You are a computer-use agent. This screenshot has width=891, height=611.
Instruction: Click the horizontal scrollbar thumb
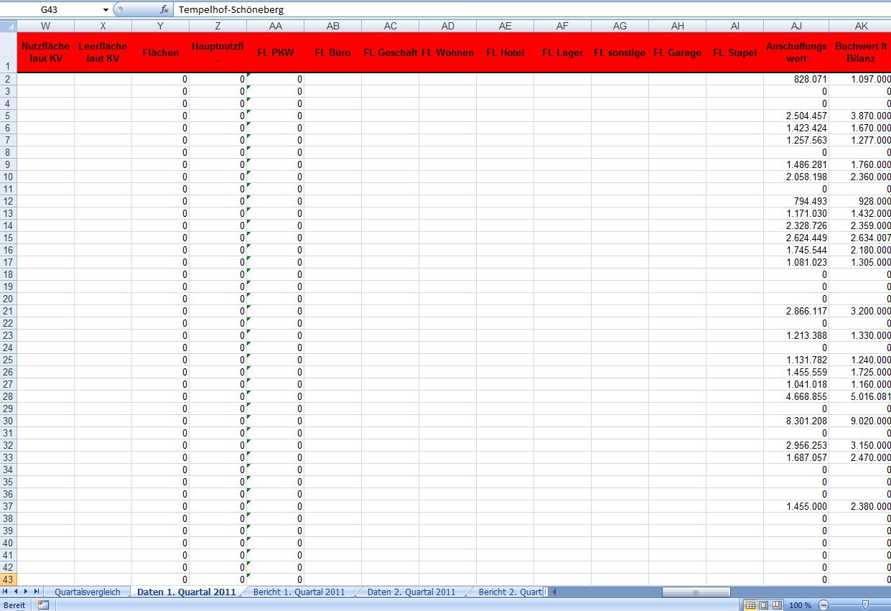tap(696, 592)
